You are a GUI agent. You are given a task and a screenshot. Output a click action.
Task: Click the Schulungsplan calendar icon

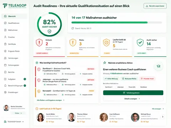point(5,65)
